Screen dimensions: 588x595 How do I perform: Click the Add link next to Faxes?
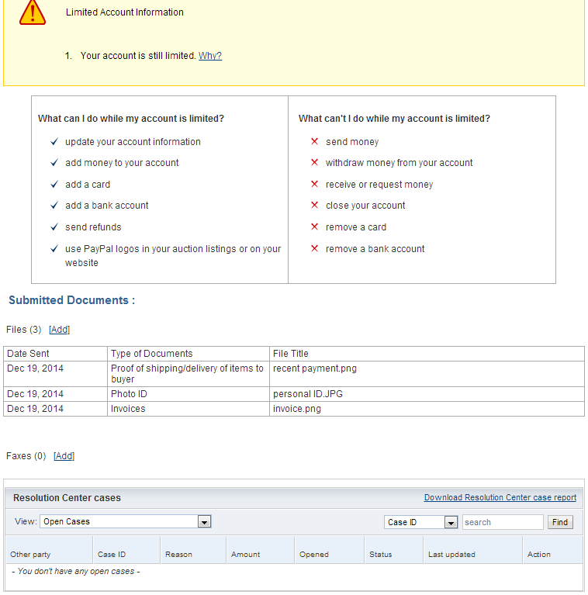point(64,456)
